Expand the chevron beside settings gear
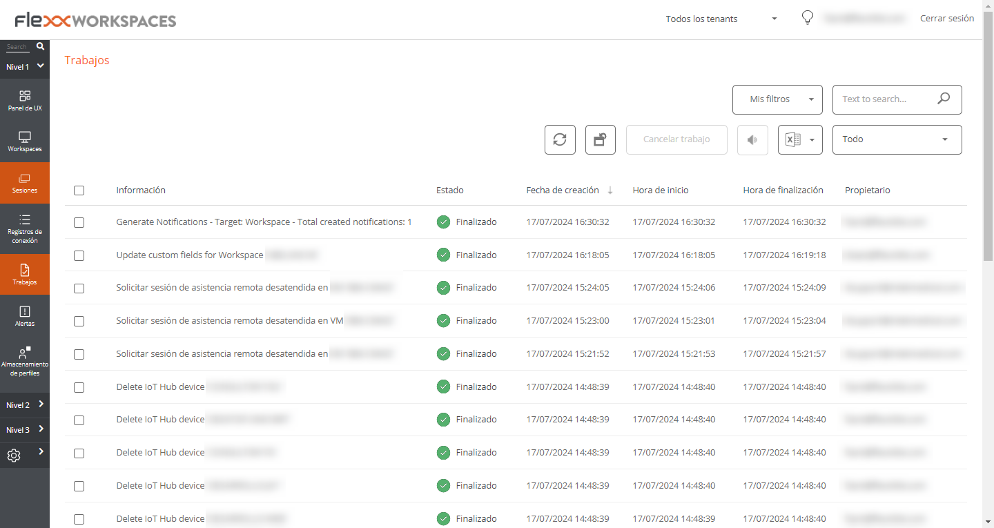 (x=41, y=451)
